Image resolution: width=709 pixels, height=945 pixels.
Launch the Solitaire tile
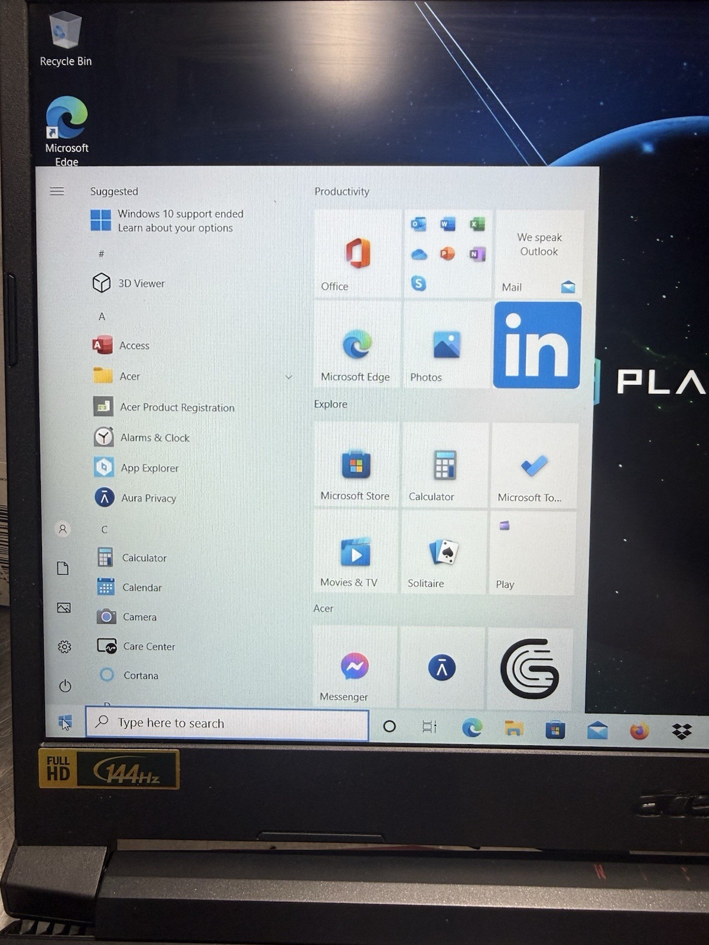point(443,553)
